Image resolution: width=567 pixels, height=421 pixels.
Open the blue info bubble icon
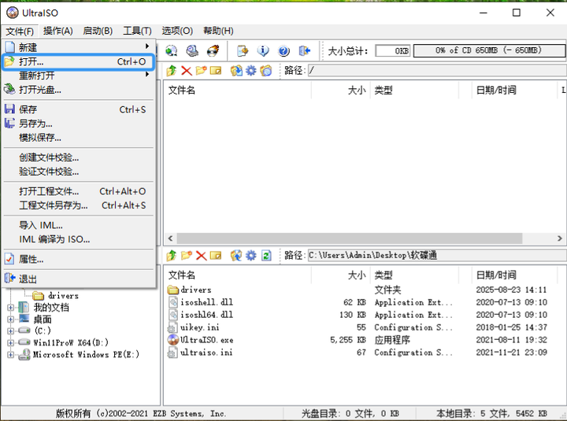[263, 51]
